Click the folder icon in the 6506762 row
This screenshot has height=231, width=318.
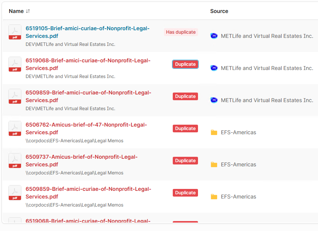214,132
